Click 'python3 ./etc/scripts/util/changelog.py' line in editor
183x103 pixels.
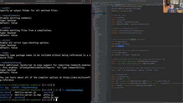pyautogui.click(x=127, y=31)
